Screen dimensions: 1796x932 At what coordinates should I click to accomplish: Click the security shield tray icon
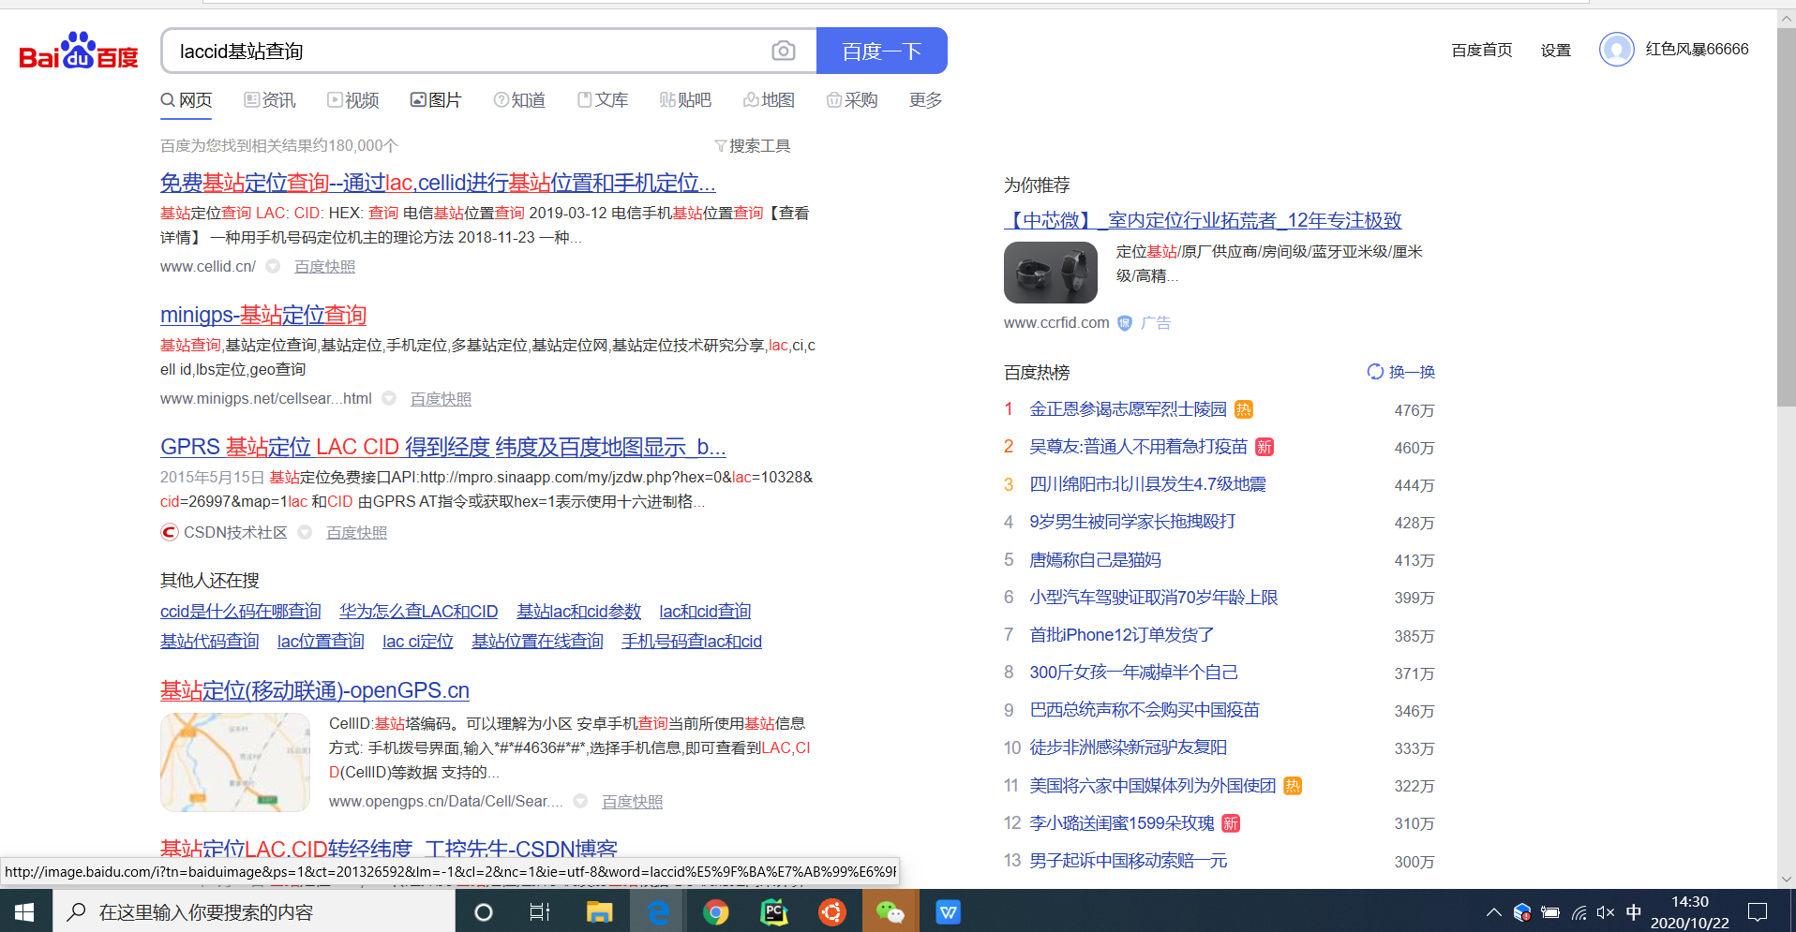1522,912
